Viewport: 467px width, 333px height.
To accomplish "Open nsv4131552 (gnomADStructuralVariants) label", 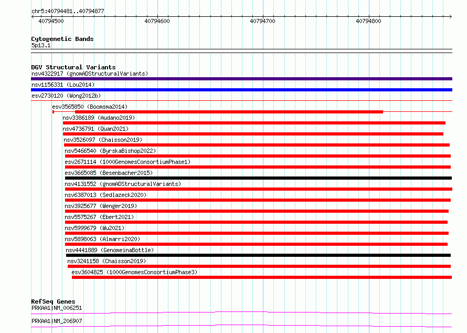I will coord(123,184).
